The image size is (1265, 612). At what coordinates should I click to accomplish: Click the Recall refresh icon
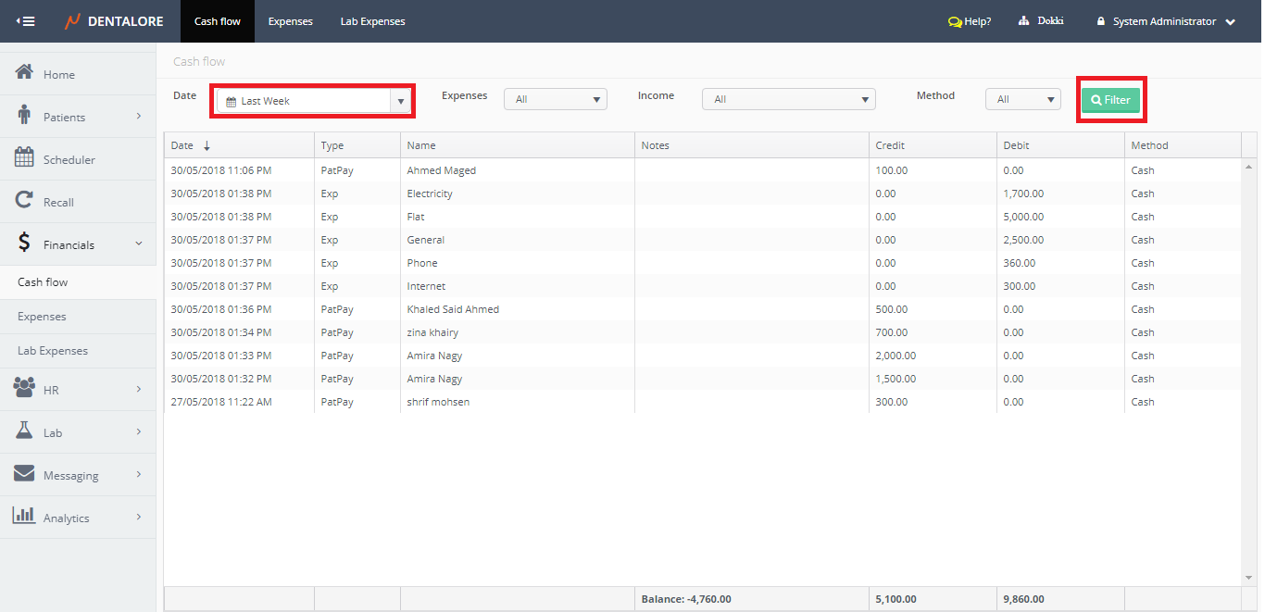25,201
